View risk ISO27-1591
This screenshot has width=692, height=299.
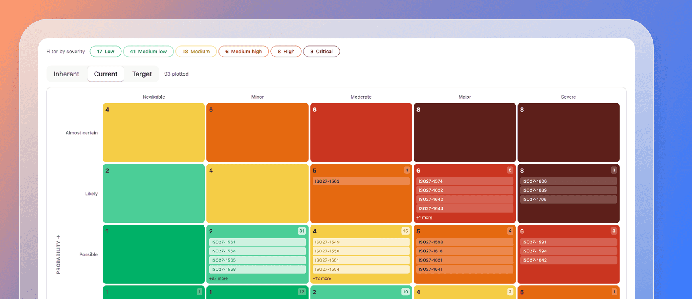pos(569,242)
